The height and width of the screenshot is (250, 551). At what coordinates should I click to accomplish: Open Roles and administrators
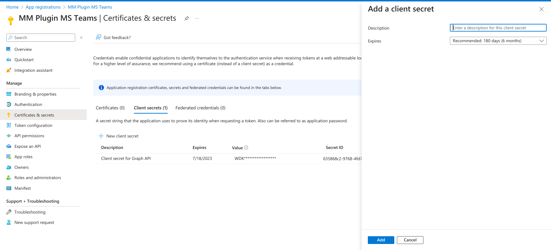[x=38, y=178]
